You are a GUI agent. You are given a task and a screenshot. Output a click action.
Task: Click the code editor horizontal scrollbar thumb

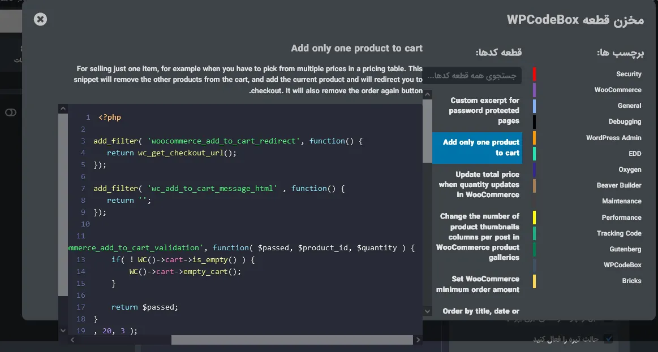pyautogui.click(x=292, y=340)
